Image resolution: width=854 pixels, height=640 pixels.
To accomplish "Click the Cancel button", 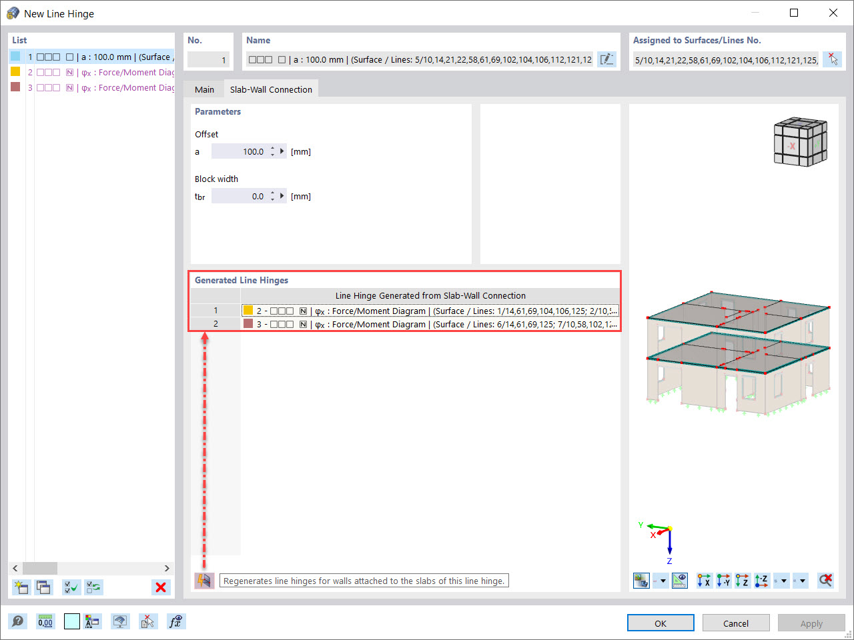I will [x=736, y=623].
